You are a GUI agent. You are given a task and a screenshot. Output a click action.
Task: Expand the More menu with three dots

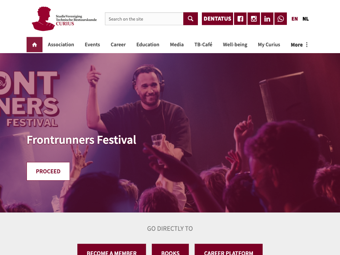[299, 45]
